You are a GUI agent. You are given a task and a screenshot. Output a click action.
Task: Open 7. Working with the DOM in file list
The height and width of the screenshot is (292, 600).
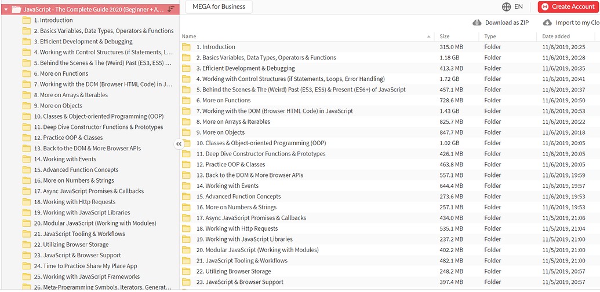click(x=275, y=111)
